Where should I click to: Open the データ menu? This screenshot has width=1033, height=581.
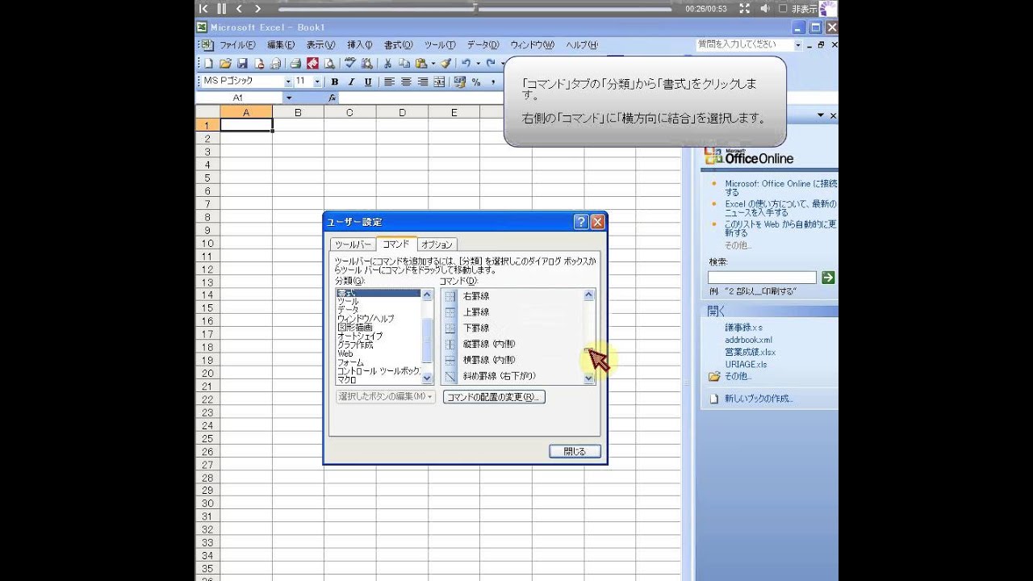pyautogui.click(x=483, y=45)
